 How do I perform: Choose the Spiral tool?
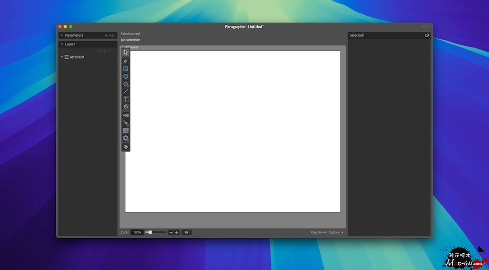126,107
